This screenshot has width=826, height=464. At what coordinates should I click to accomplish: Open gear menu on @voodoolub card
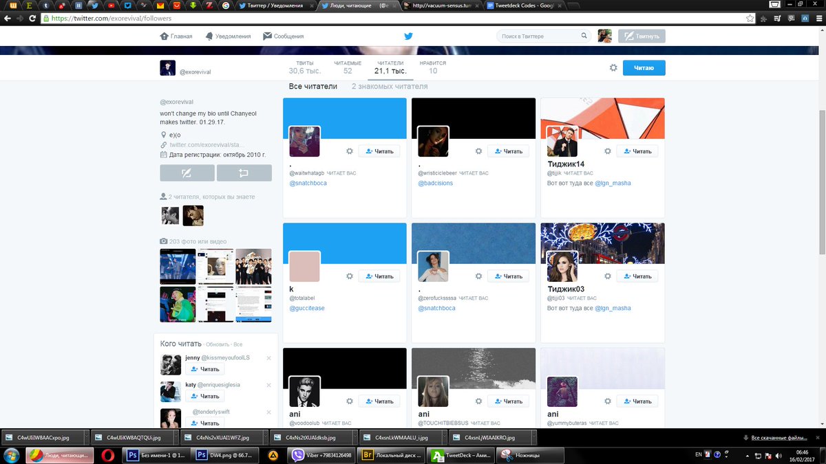[350, 401]
